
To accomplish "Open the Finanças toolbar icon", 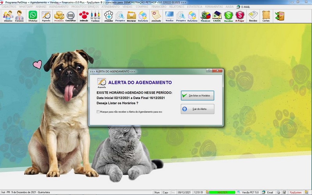I will pyautogui.click(x=206, y=16).
